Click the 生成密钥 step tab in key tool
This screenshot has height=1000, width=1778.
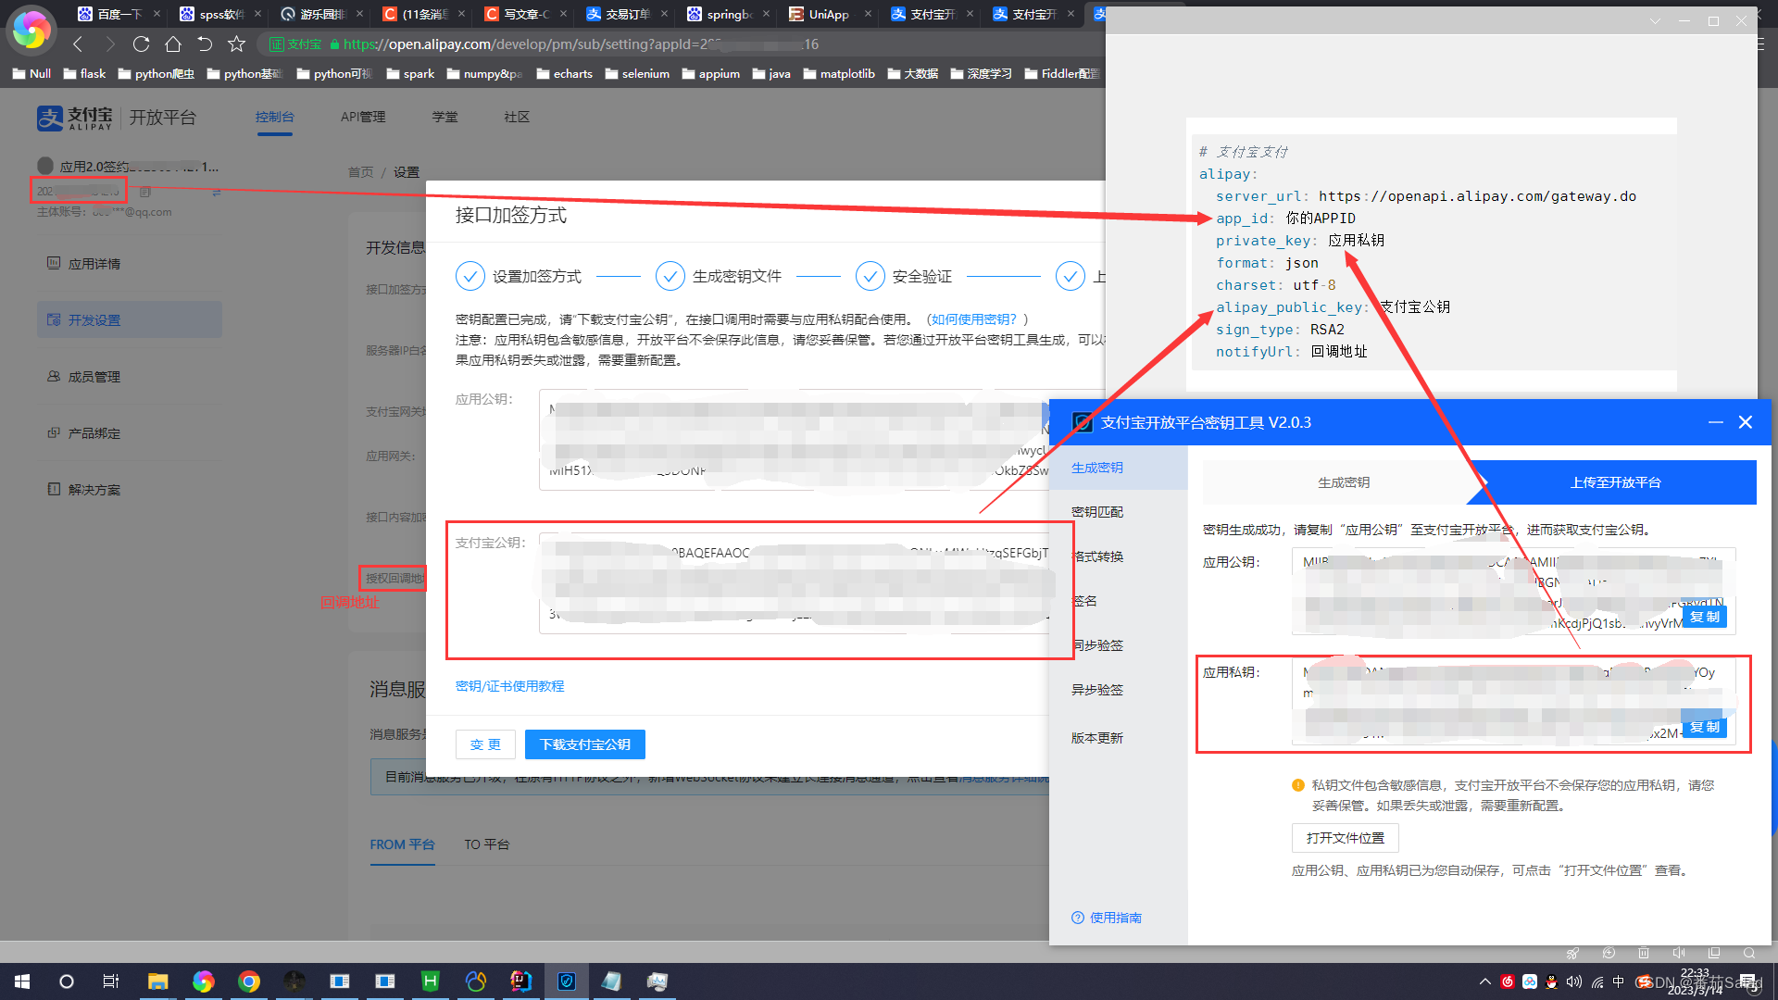coord(1343,482)
